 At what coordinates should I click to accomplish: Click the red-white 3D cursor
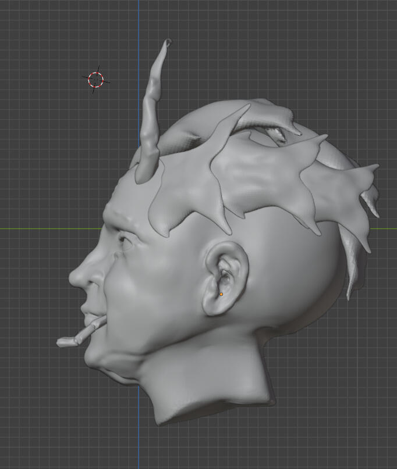point(96,80)
